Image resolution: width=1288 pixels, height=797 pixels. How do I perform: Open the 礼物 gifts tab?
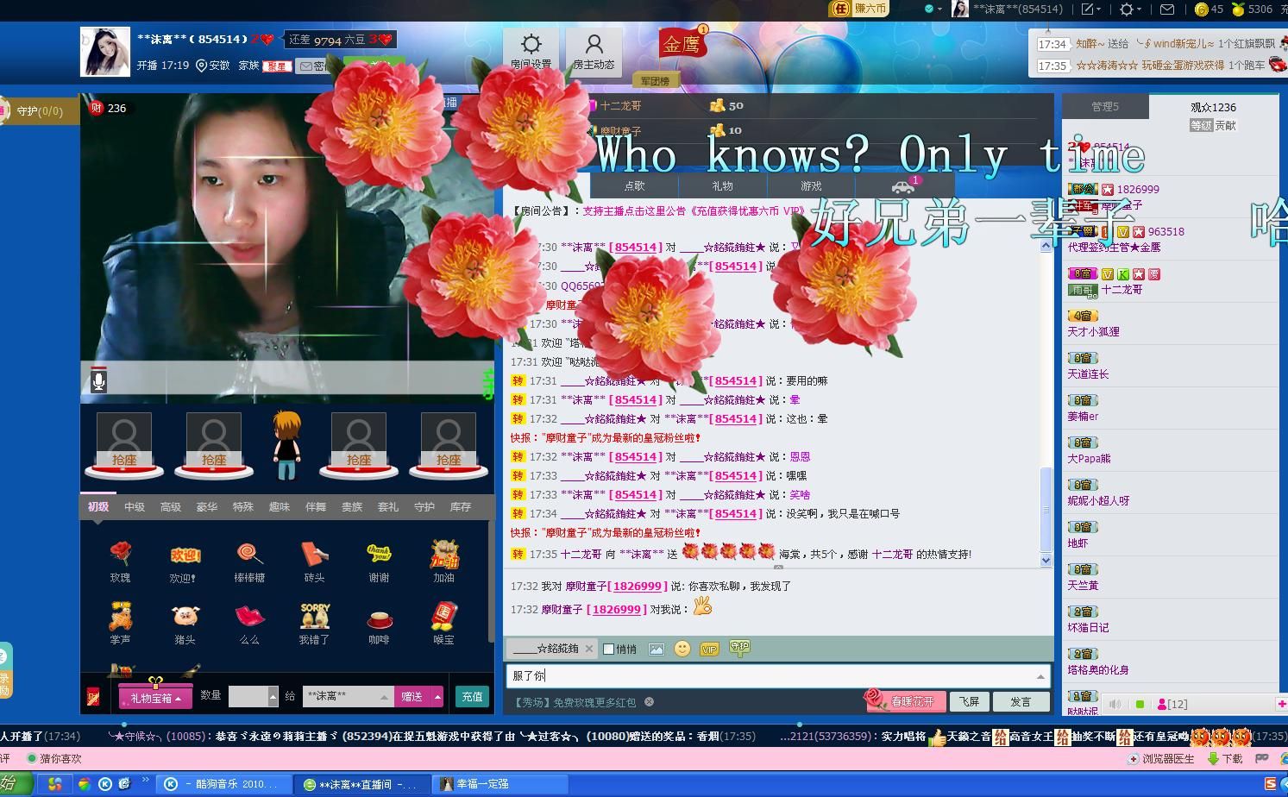click(722, 186)
